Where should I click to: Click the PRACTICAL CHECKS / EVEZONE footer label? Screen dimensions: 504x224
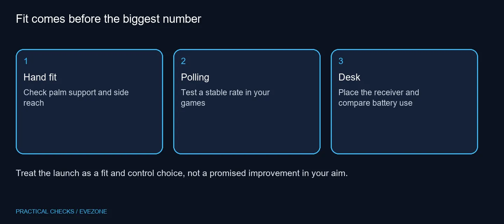61,211
